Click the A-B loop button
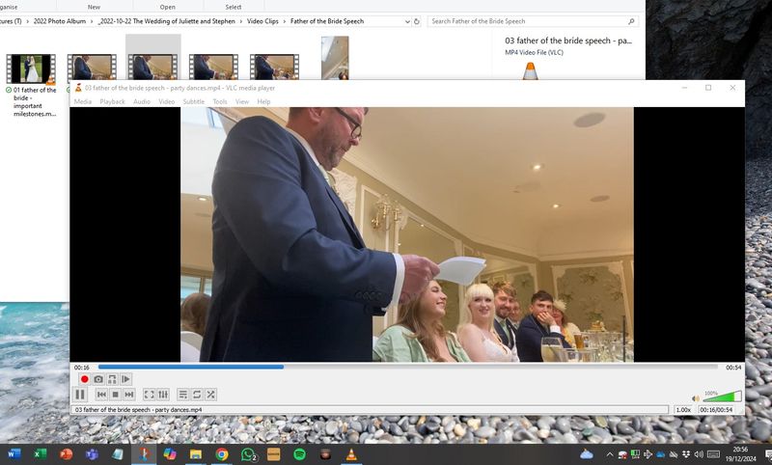This screenshot has height=465, width=772. pos(112,379)
